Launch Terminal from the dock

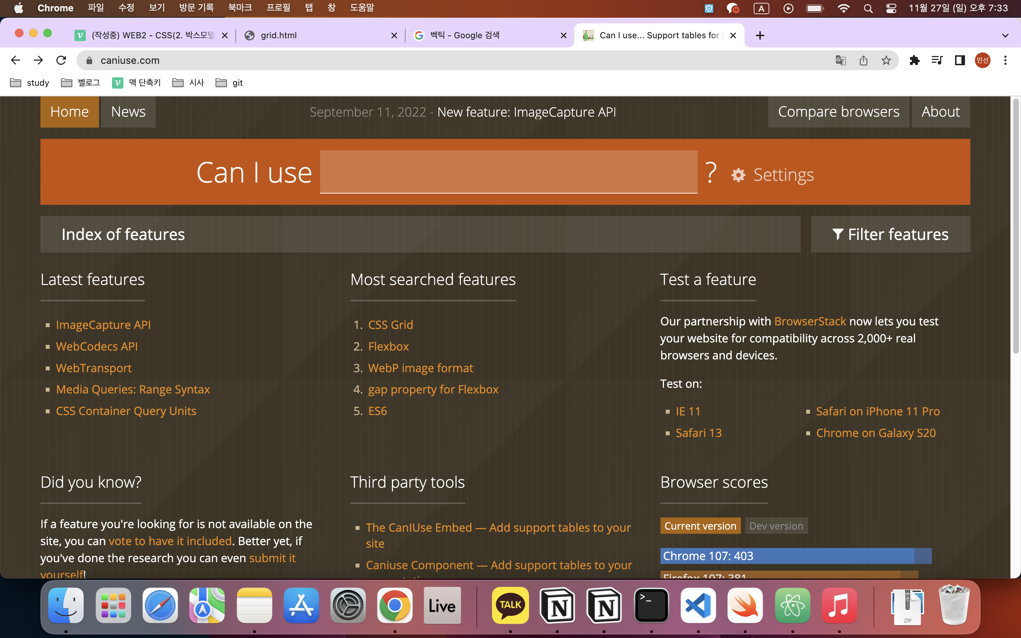click(x=651, y=605)
